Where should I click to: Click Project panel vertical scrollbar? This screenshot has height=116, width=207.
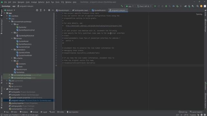click(54, 61)
